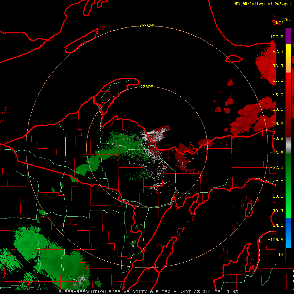
Task: Click the 45.6 scale value
Action: pos(278,95)
